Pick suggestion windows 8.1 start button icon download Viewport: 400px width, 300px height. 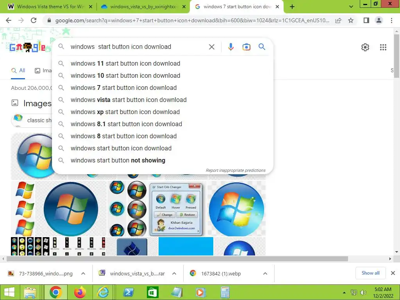162,124
